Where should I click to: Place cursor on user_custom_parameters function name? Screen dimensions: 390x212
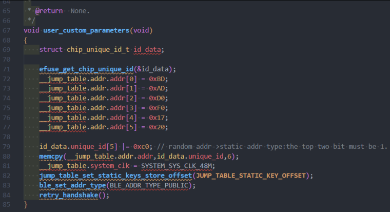tap(86, 30)
